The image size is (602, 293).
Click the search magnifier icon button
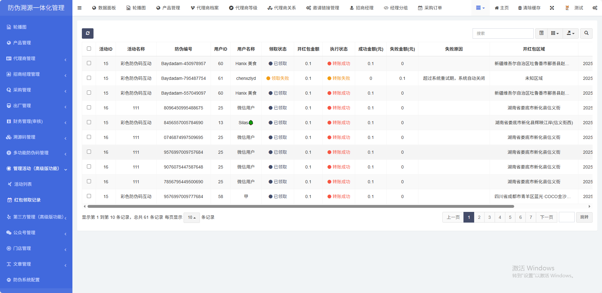click(586, 33)
